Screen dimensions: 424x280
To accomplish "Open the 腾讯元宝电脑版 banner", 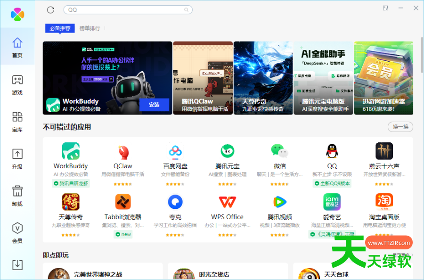I will (x=323, y=78).
